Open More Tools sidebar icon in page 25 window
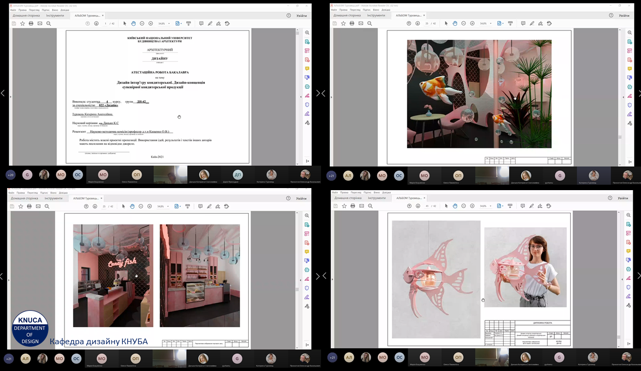The height and width of the screenshot is (371, 641). (x=307, y=306)
